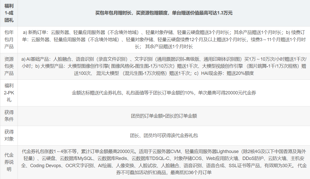Screen dimensions: 310x179
Task: Click 团员的订单金额>团长的订单金额 cell
Action: point(164,116)
